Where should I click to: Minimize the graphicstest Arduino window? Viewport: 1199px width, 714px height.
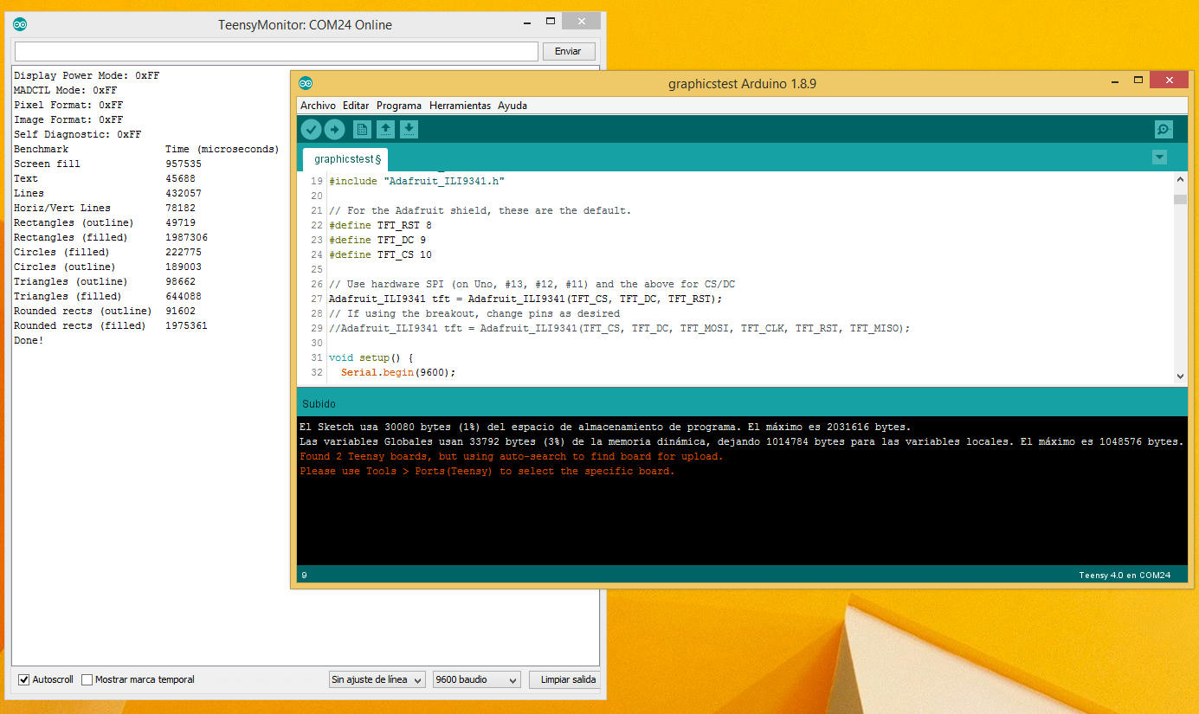coord(1115,80)
